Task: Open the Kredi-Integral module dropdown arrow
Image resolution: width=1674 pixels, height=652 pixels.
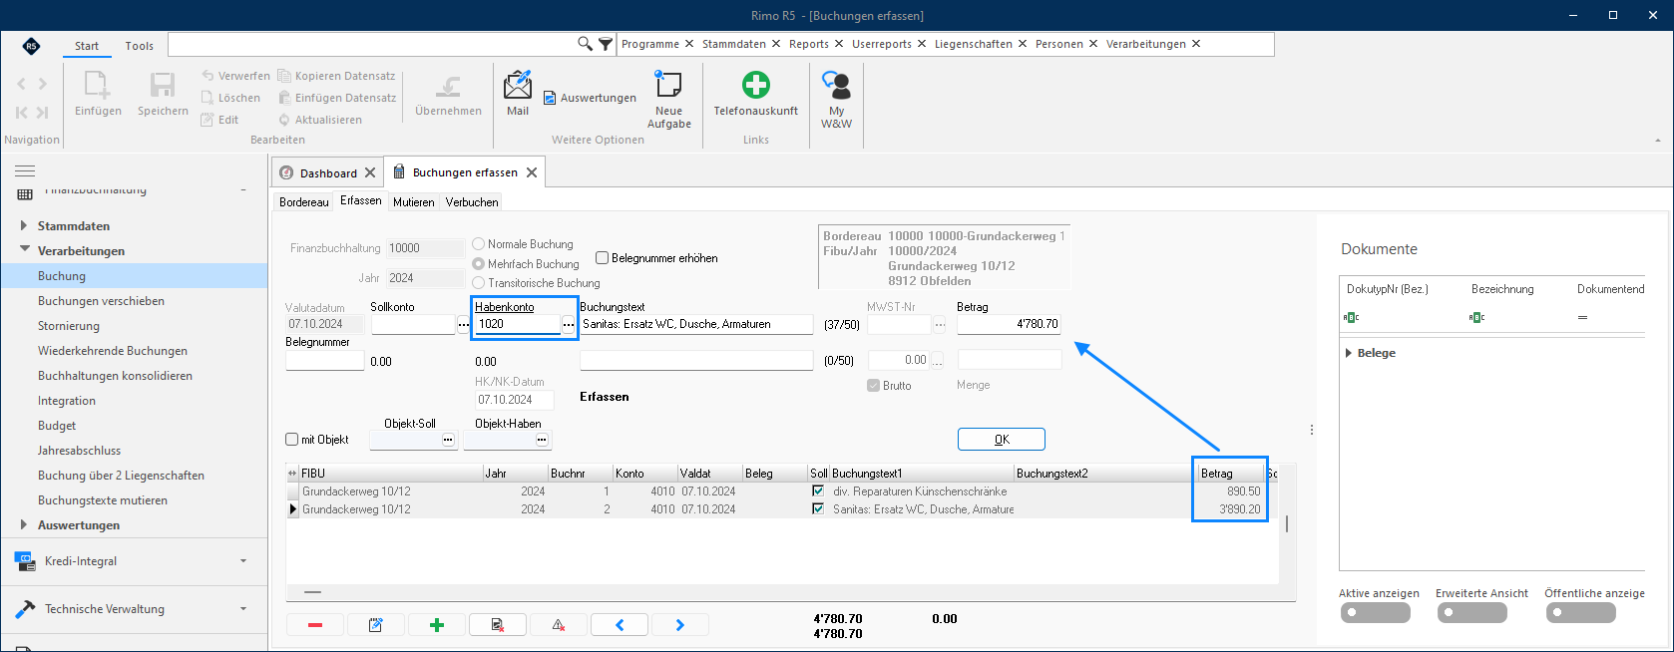Action: (243, 561)
